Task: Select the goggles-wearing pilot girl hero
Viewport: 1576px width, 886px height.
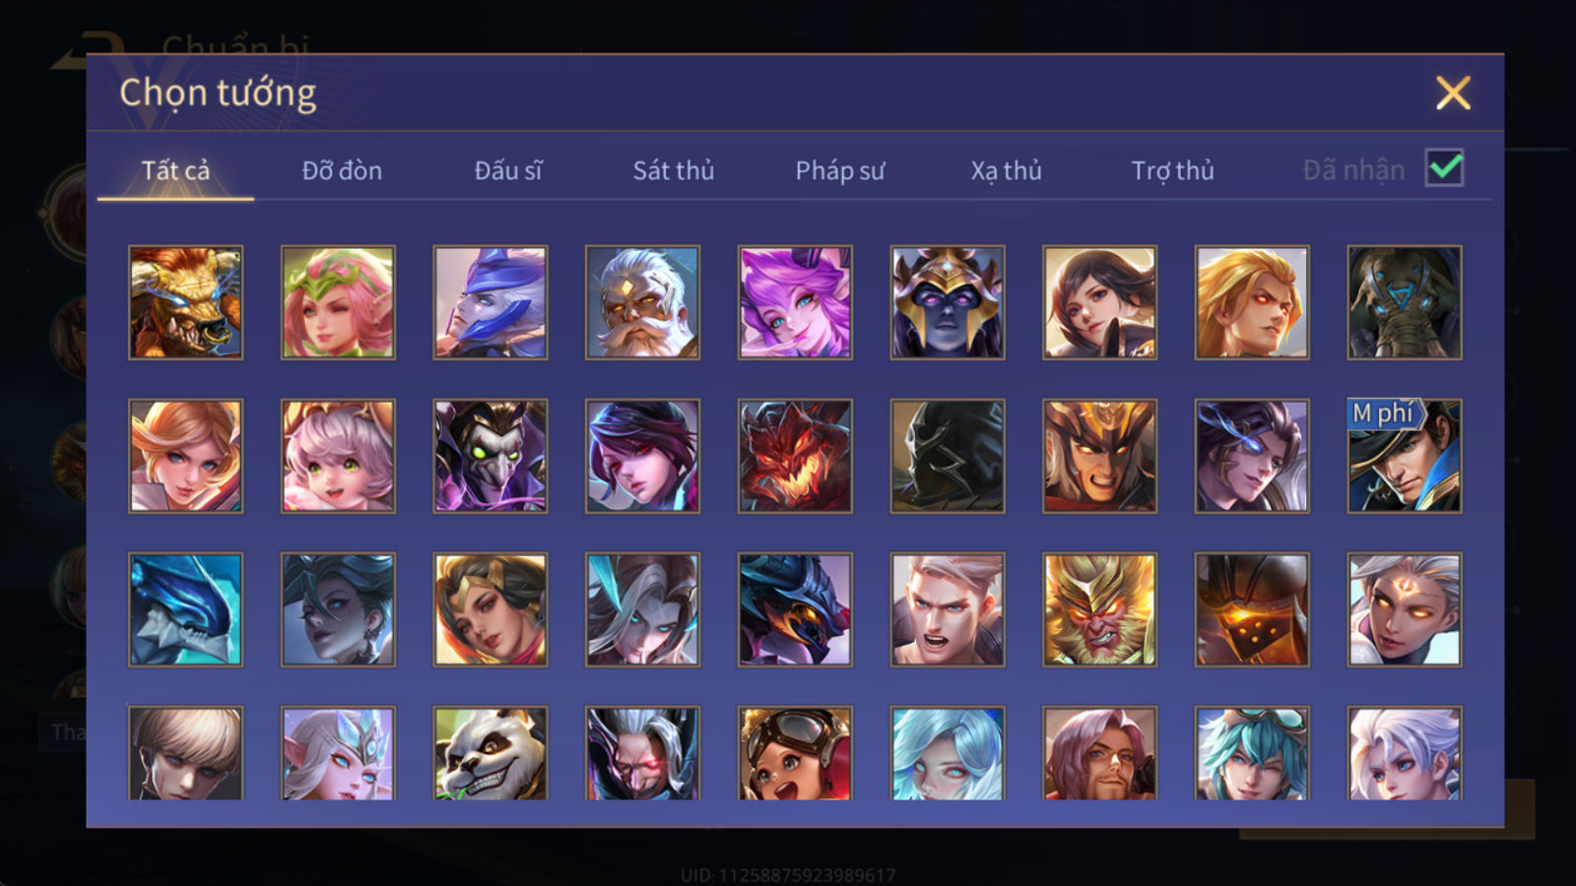Action: click(x=796, y=753)
